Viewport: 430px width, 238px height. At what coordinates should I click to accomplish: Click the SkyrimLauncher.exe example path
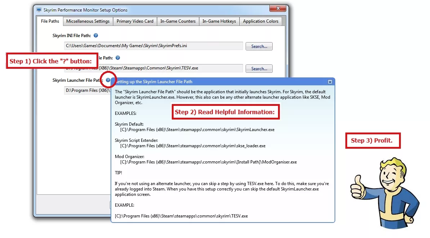click(197, 129)
